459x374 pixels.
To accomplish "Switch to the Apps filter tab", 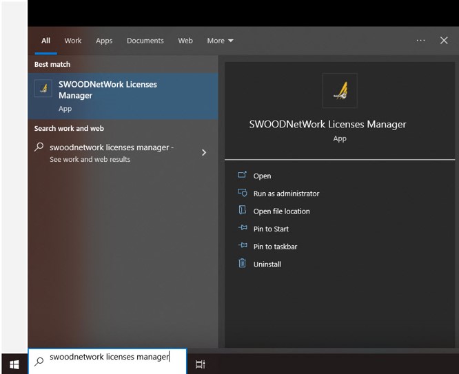I will [104, 41].
